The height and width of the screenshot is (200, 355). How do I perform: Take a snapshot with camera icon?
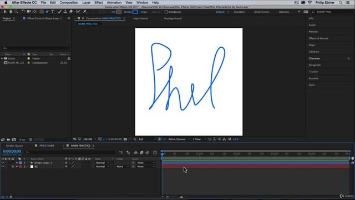tap(125, 139)
